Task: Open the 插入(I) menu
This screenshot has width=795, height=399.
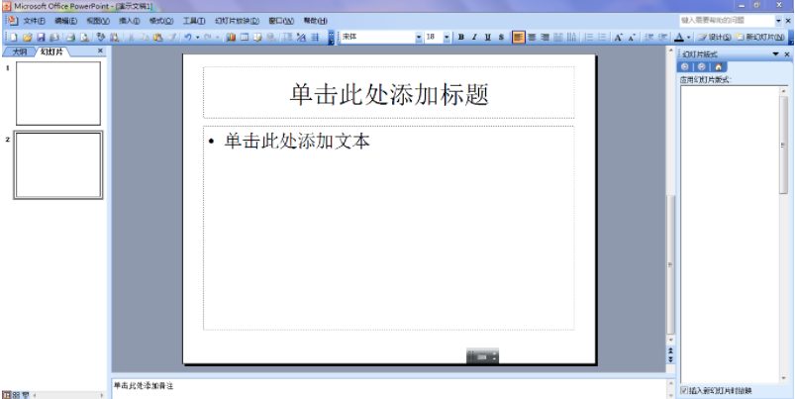Action: [x=130, y=21]
